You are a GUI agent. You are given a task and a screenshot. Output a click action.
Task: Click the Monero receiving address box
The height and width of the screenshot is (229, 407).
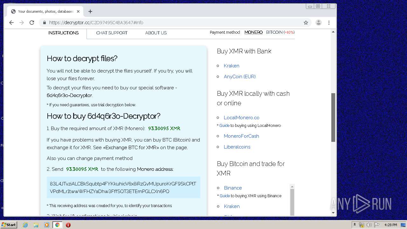pos(123,188)
